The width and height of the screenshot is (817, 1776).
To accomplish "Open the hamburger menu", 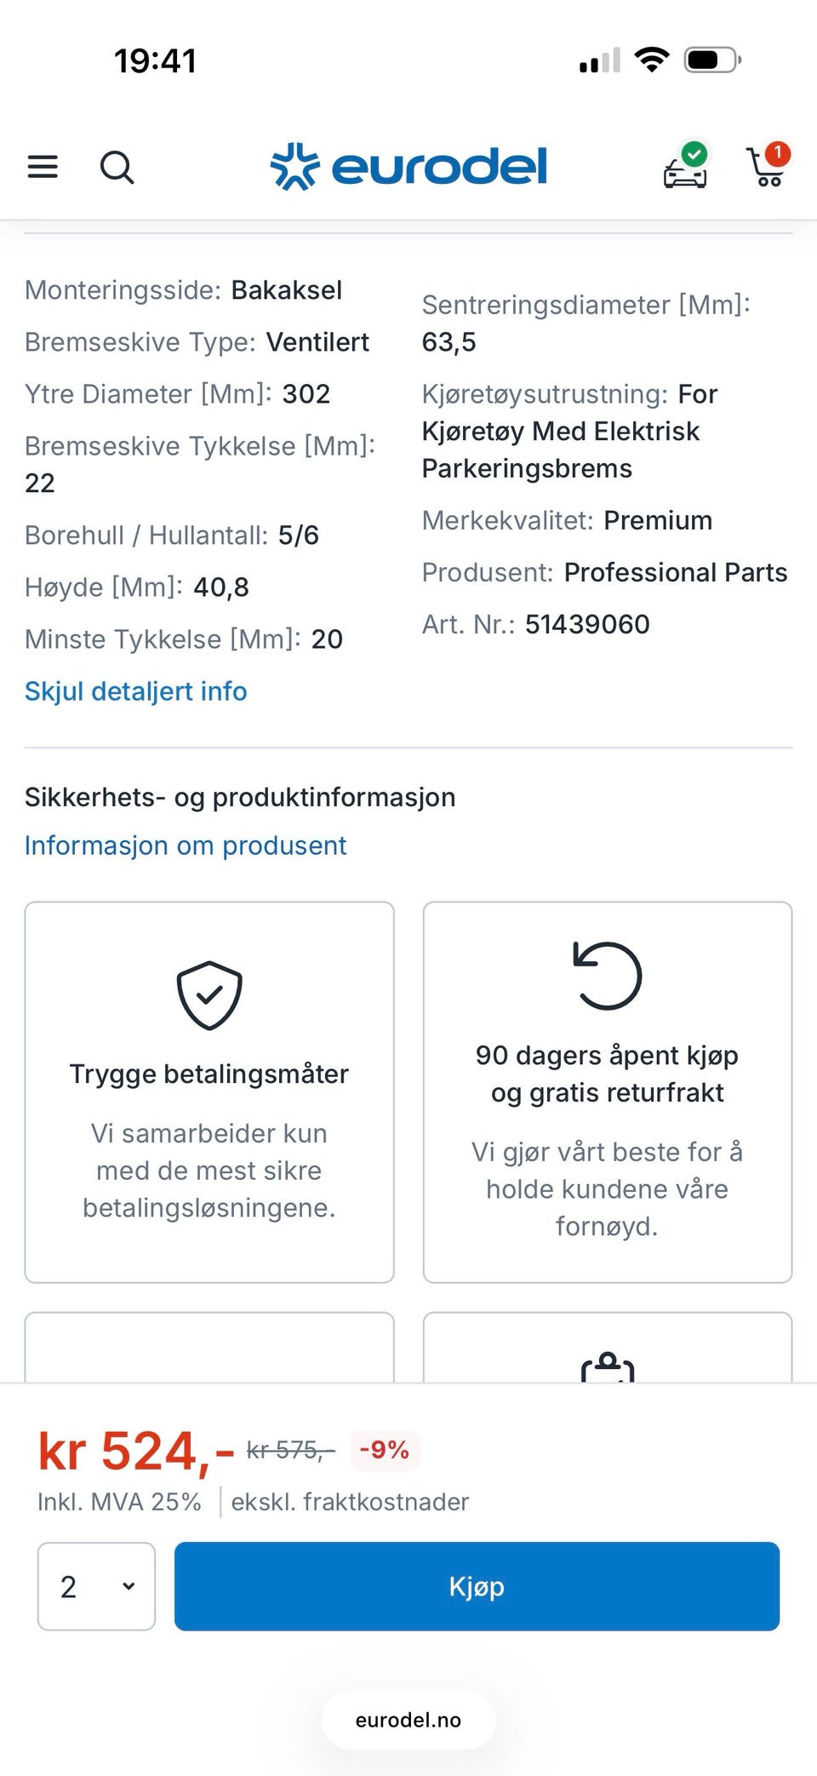I will pyautogui.click(x=43, y=167).
